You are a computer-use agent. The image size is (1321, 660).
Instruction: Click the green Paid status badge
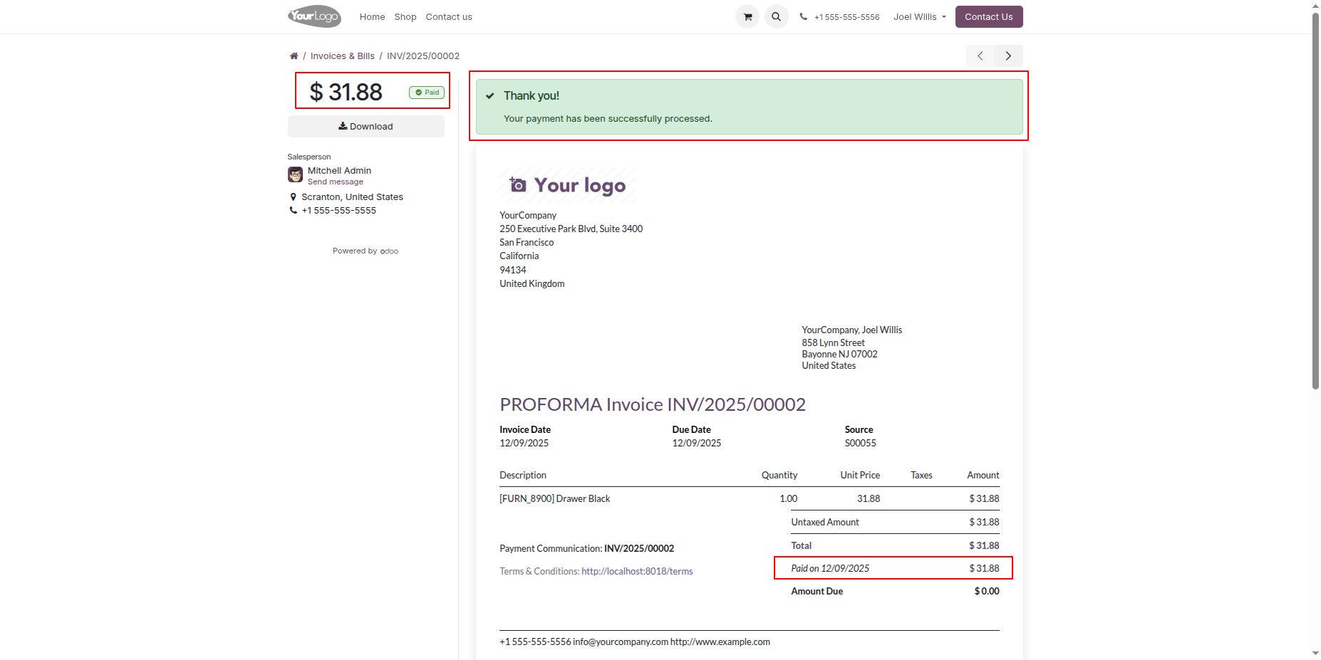tap(427, 93)
